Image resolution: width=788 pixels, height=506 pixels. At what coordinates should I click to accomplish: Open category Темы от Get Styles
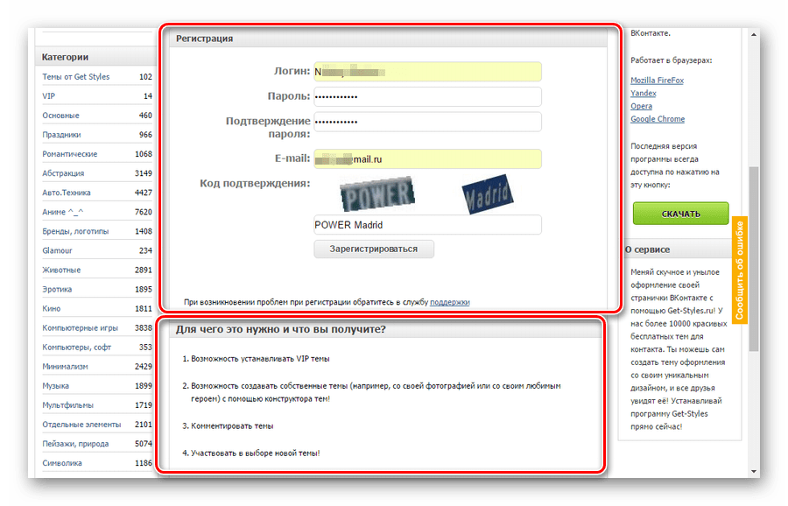pyautogui.click(x=76, y=77)
